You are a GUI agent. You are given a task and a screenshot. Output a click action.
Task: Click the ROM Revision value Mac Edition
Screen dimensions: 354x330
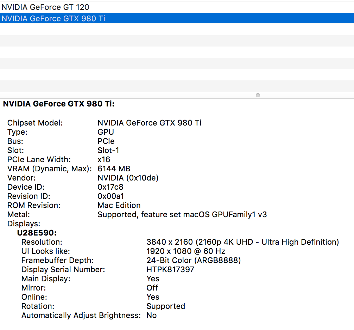pyautogui.click(x=119, y=206)
